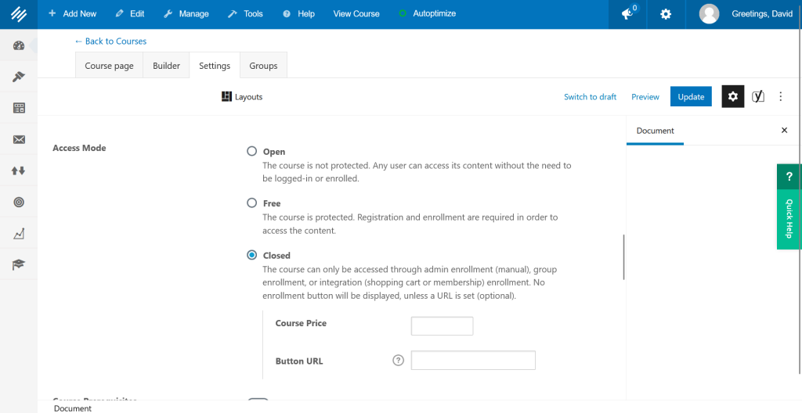
Task: Open the Autoptimize menu
Action: point(428,14)
